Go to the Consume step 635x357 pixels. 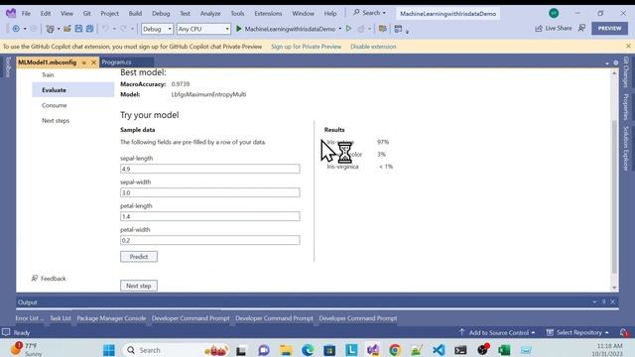pyautogui.click(x=55, y=105)
